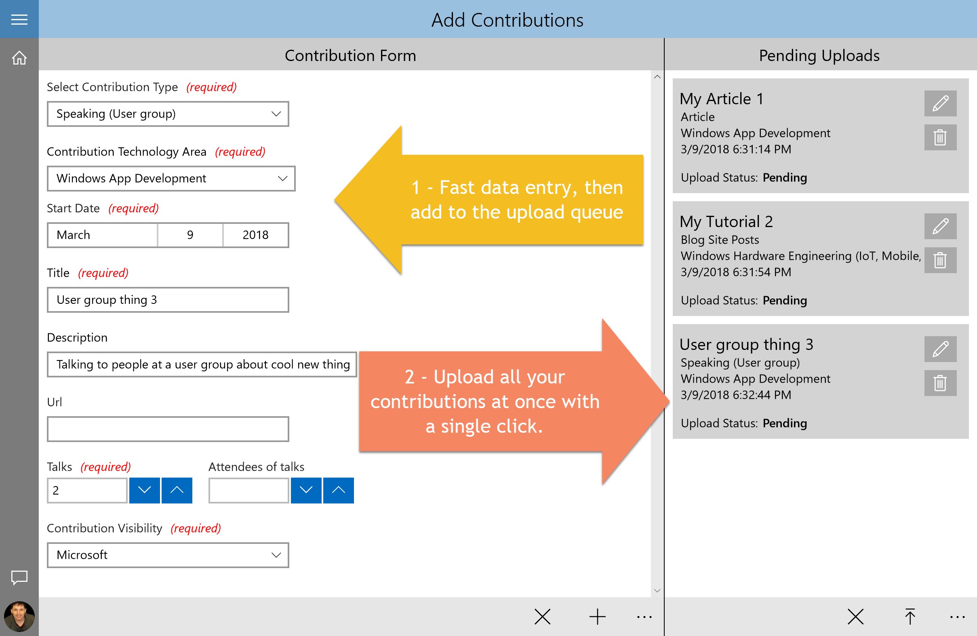The height and width of the screenshot is (636, 977).
Task: Upload all pending contributions with arrow icon
Action: coord(910,616)
